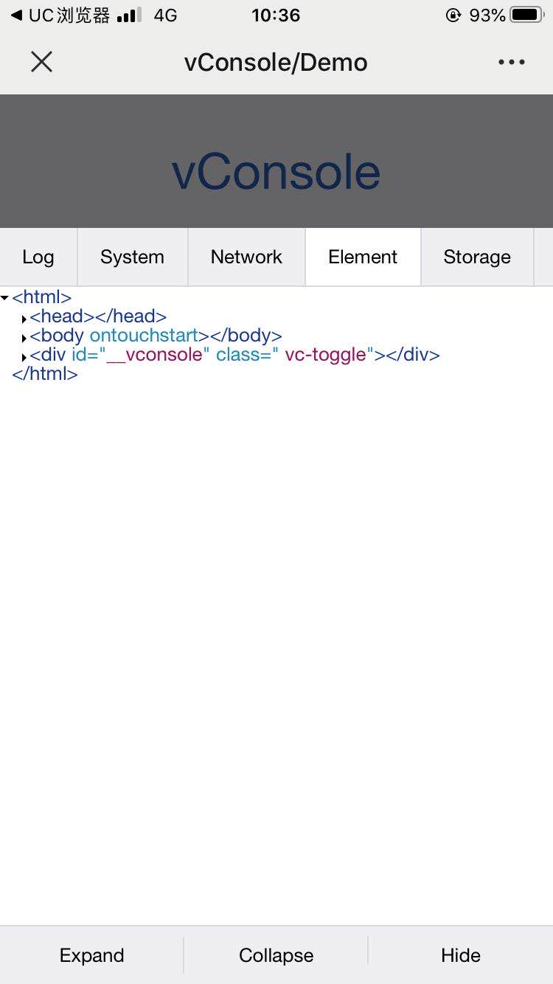Select the closing </html> tag line
This screenshot has height=984, width=553.
pos(45,374)
